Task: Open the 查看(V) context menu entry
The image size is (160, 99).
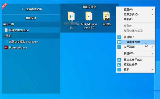Action: pyautogui.click(x=136, y=10)
